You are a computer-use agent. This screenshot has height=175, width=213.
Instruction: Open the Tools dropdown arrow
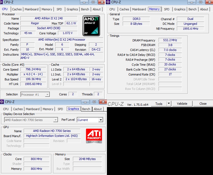pos(169,104)
